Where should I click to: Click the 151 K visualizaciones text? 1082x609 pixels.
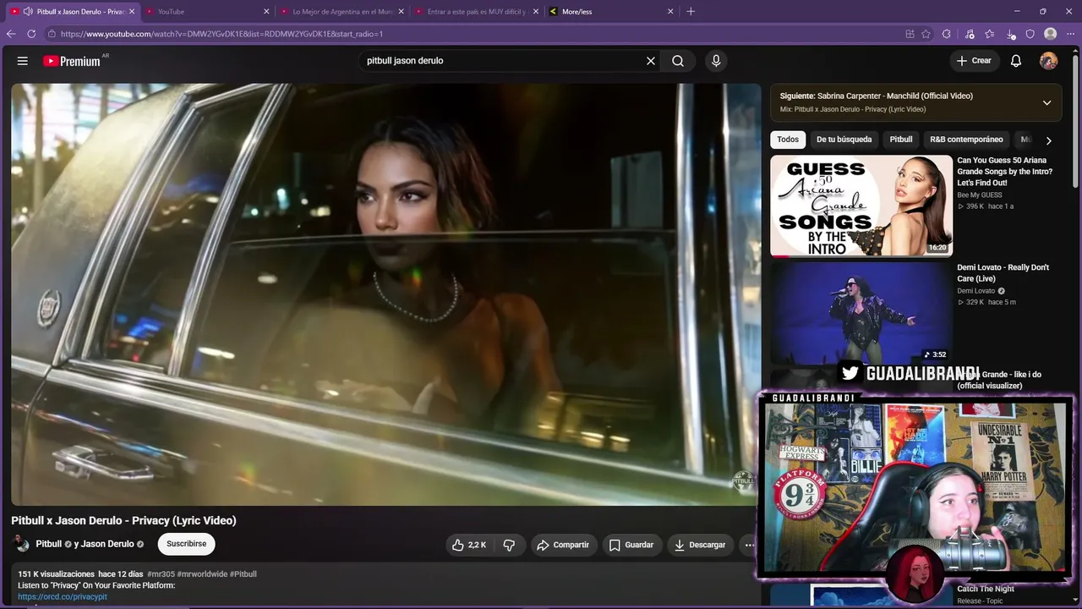click(57, 573)
